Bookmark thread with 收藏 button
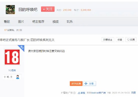138x97 pixels. click(x=120, y=40)
